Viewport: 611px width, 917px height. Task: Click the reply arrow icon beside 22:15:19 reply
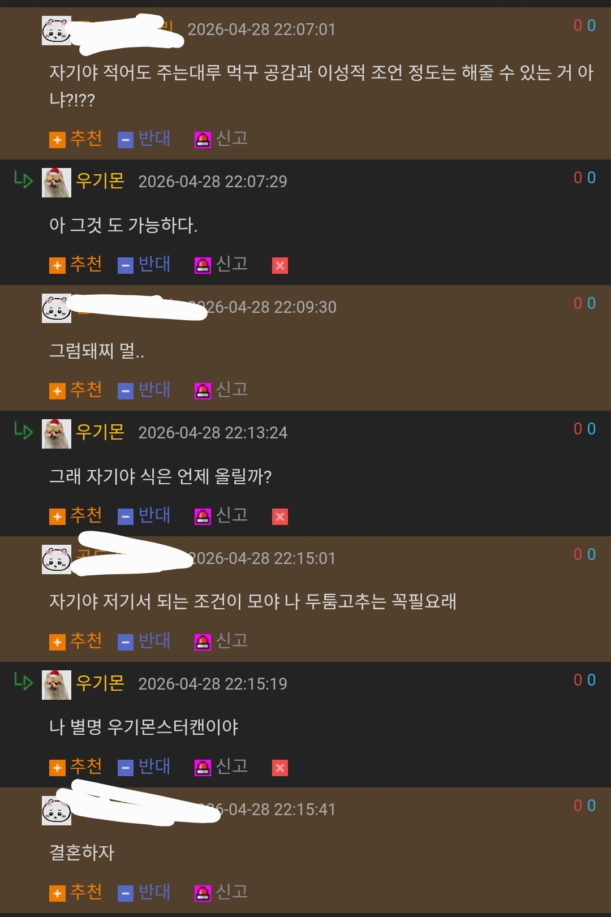(x=23, y=682)
